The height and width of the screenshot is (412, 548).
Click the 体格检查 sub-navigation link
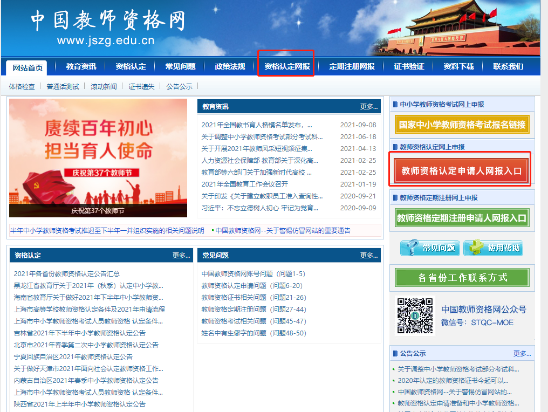coord(22,86)
